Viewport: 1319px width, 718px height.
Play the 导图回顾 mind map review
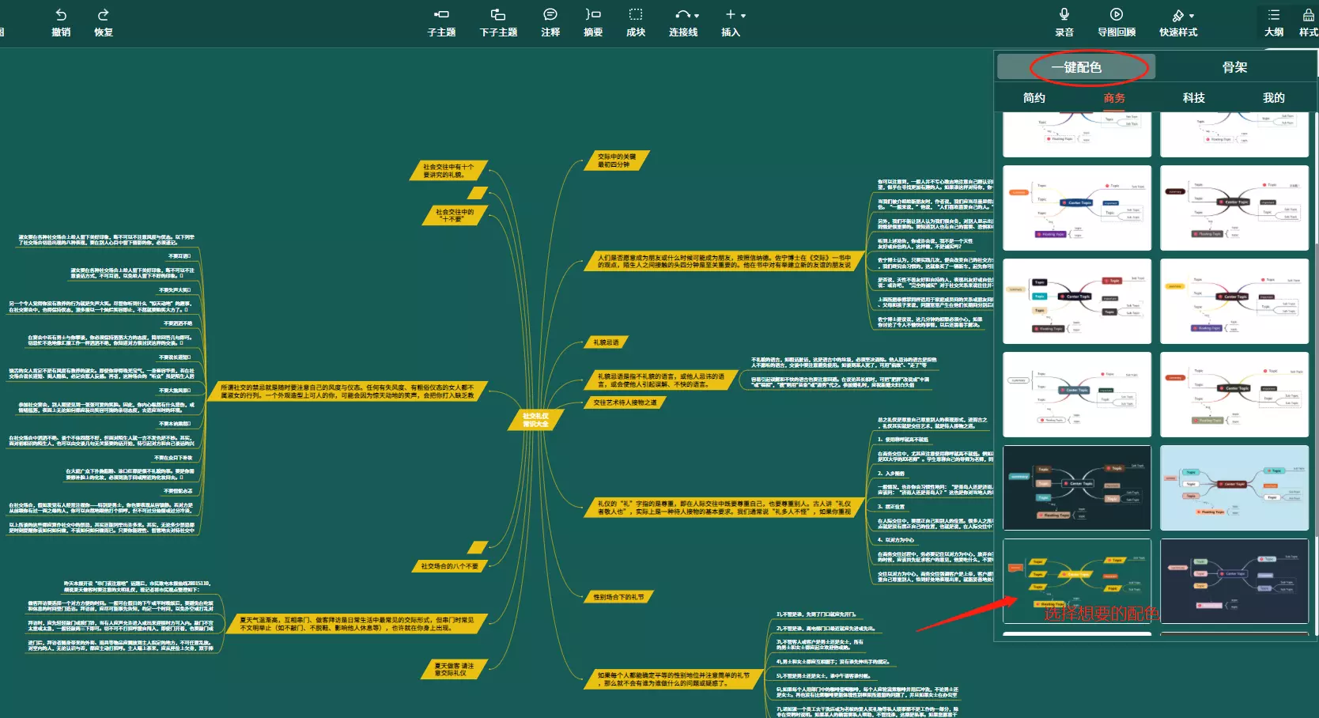coord(1117,15)
